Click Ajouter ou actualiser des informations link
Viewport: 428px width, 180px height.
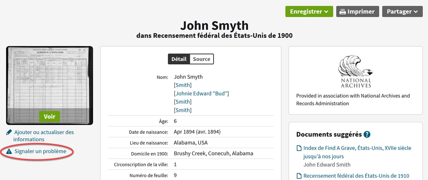point(44,136)
